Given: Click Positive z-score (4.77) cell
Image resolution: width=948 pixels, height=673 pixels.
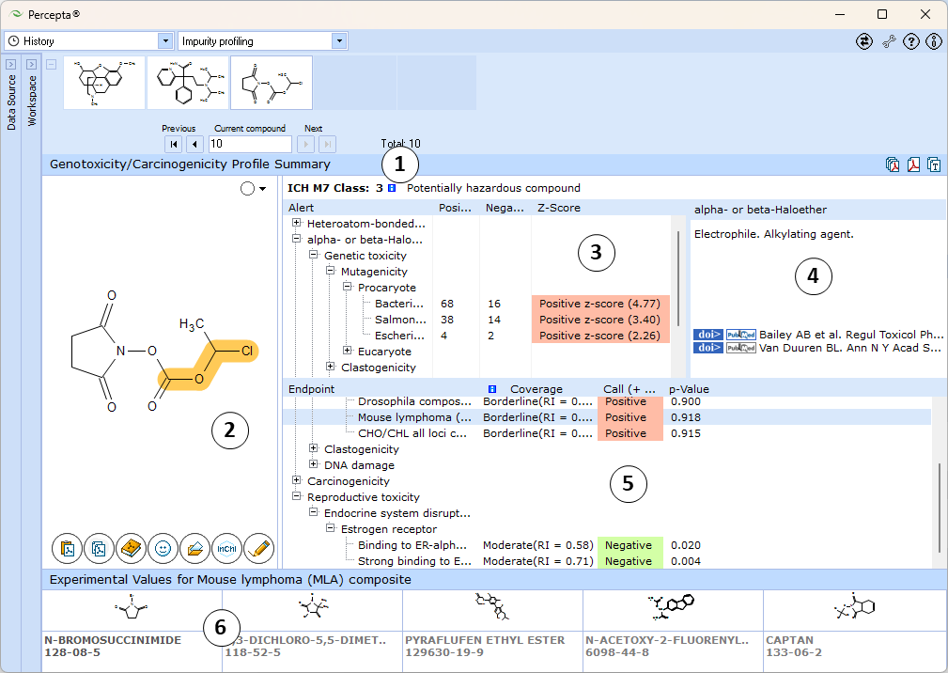Looking at the screenshot, I should tap(600, 304).
